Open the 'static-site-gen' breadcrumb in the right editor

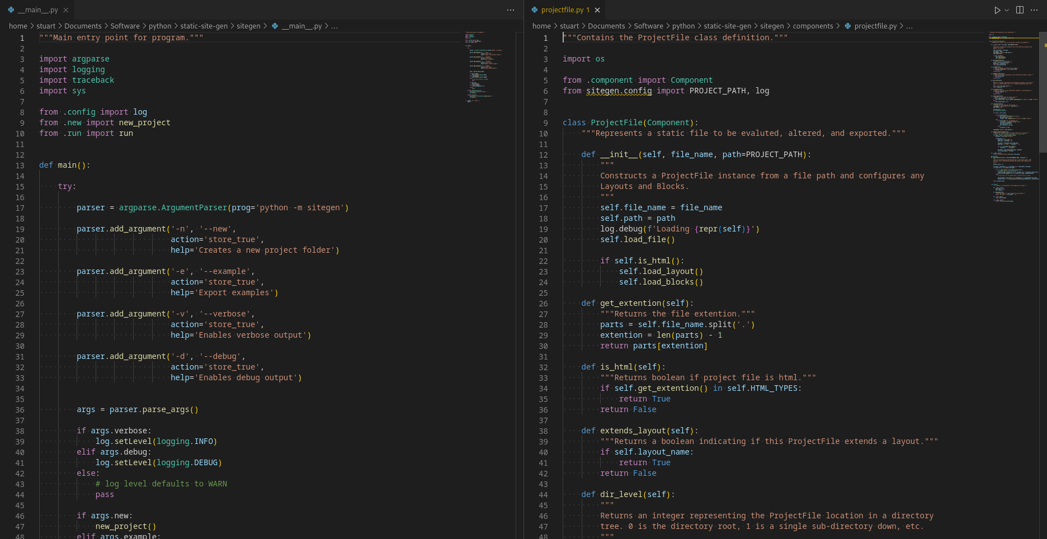point(728,26)
